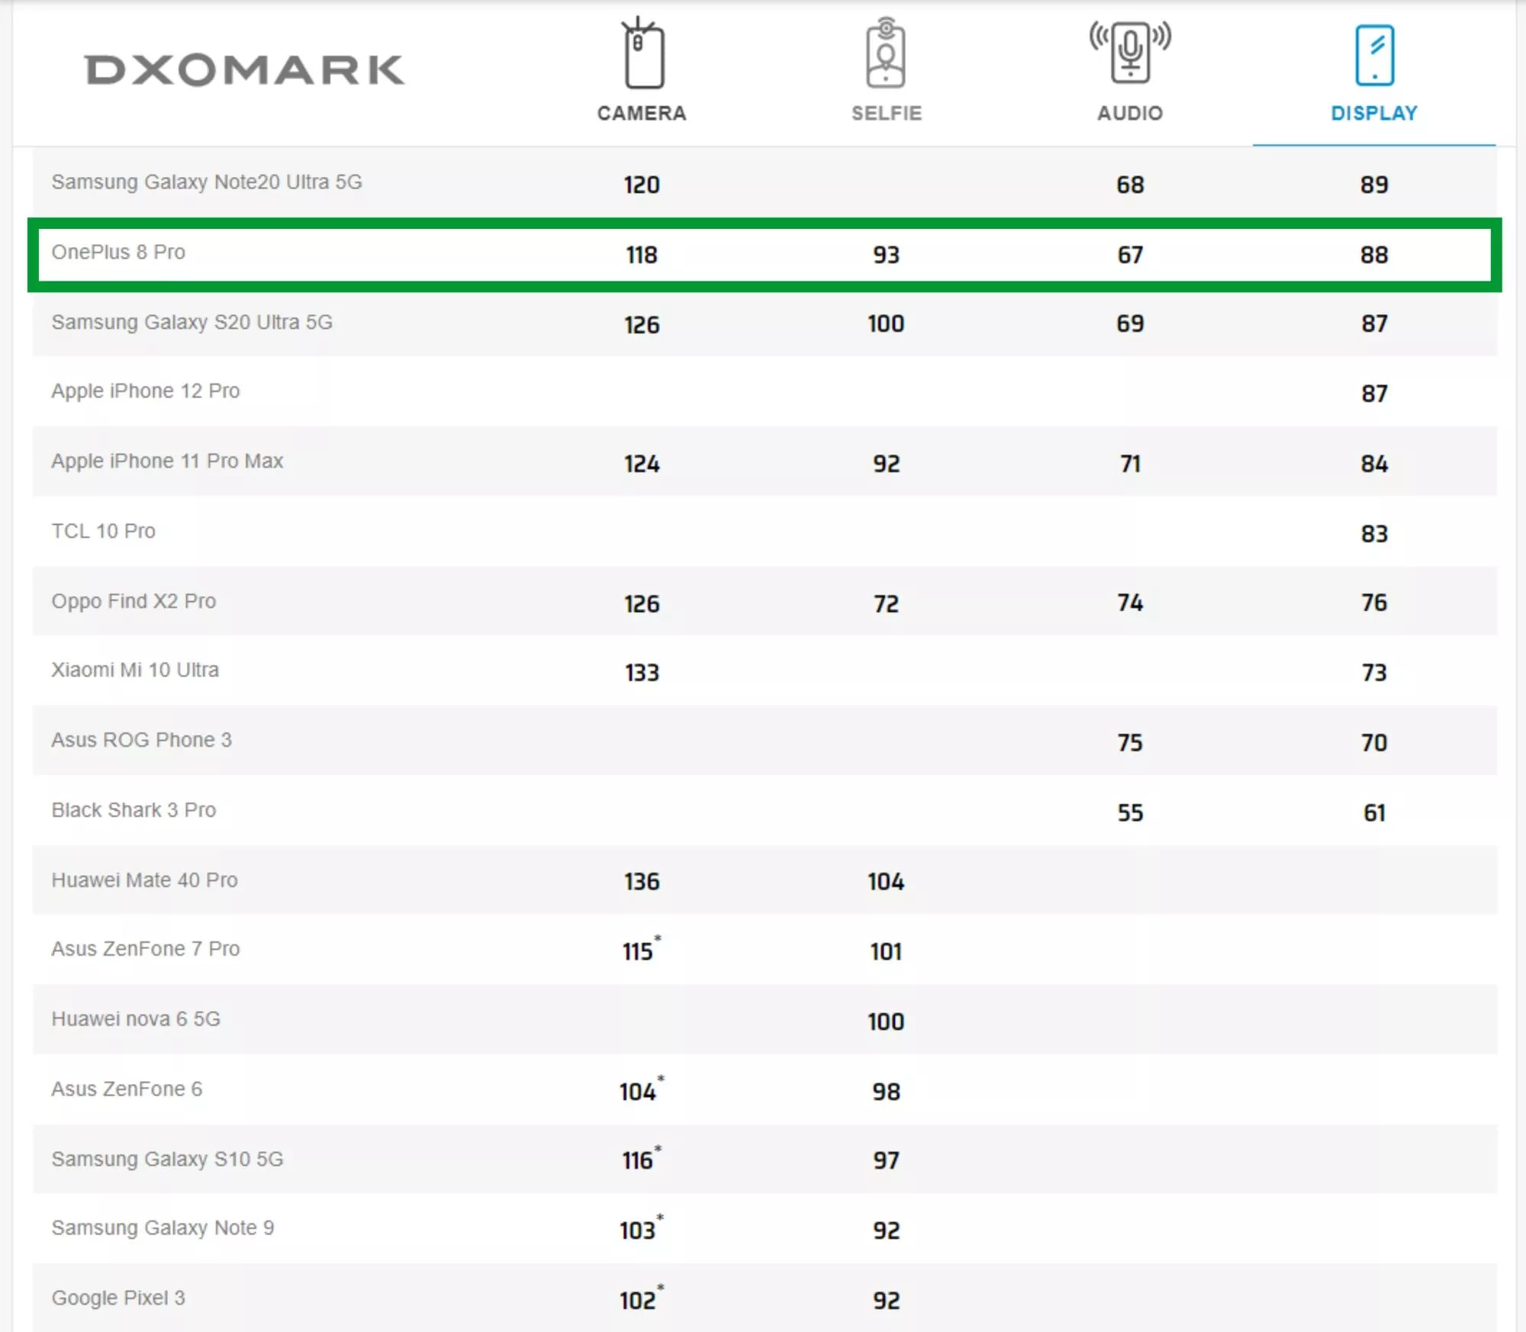Open the Huawei Mate 40 Pro entry
The height and width of the screenshot is (1332, 1526).
coord(144,881)
